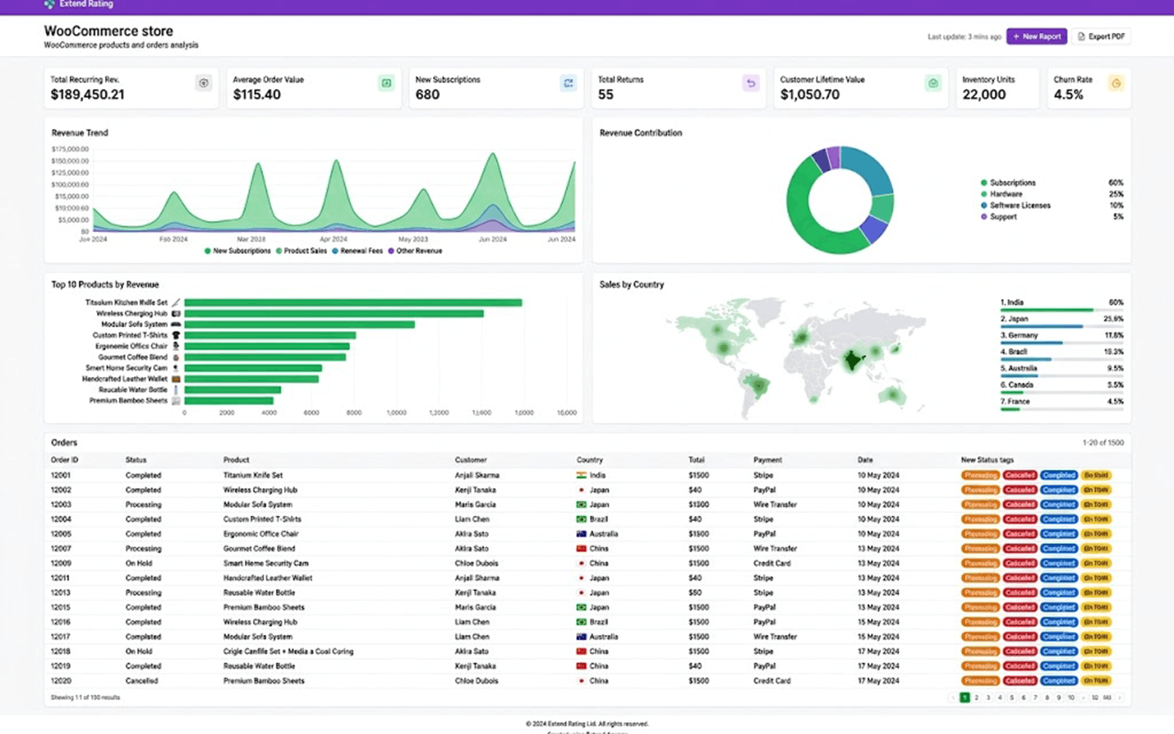Viewport: 1174px width, 734px height.
Task: Select the current page 1 pagination button
Action: (965, 697)
